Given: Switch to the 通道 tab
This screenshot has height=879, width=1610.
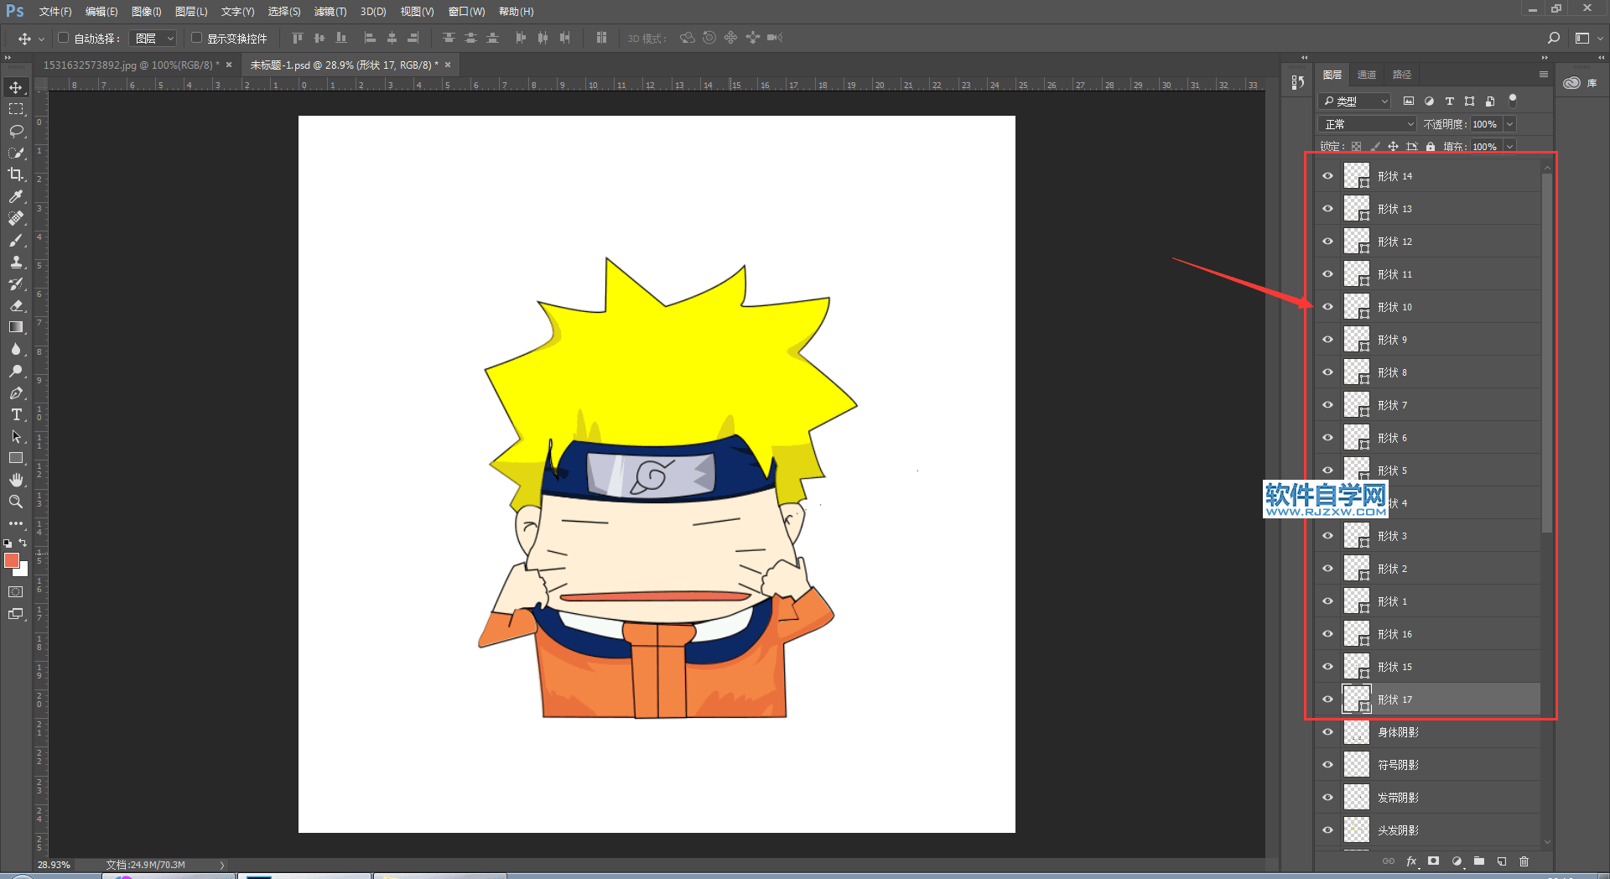Looking at the screenshot, I should tap(1367, 75).
